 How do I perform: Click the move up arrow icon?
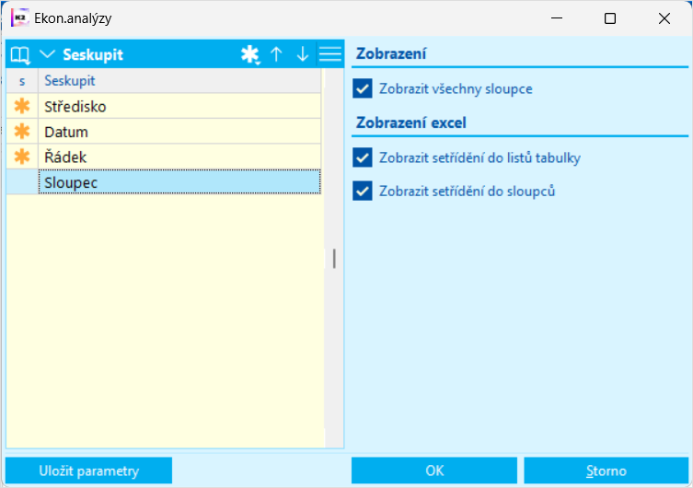276,54
